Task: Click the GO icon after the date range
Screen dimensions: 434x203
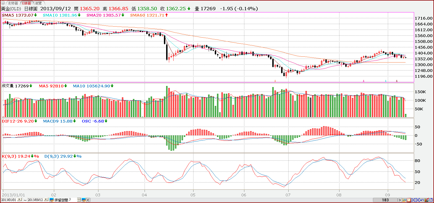Action: (x=52, y=200)
